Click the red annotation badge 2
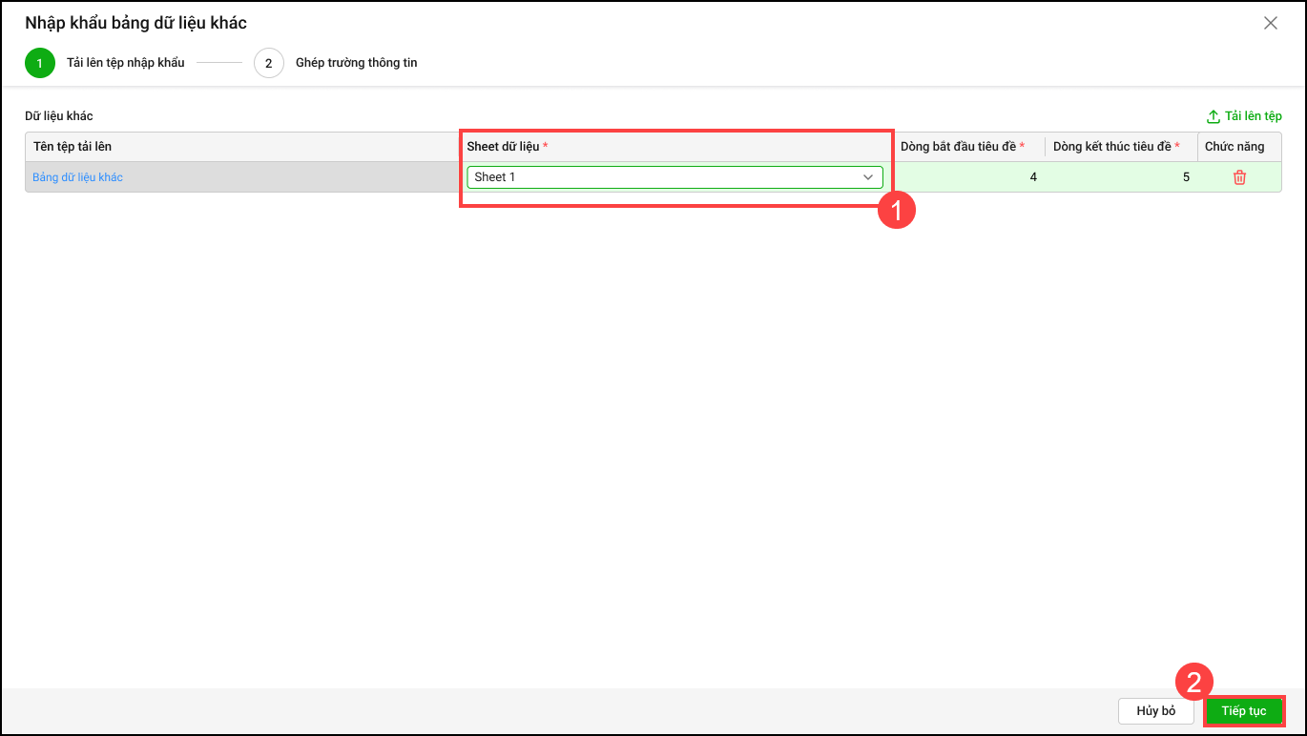The width and height of the screenshot is (1307, 736). [1193, 682]
